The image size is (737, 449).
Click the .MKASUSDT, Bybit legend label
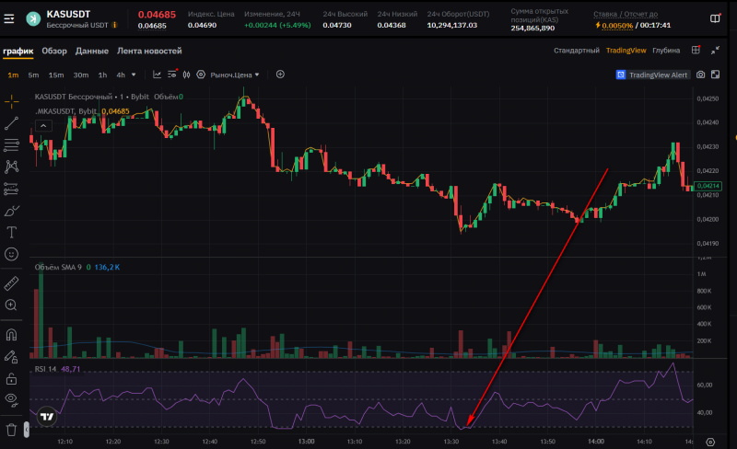[x=65, y=111]
